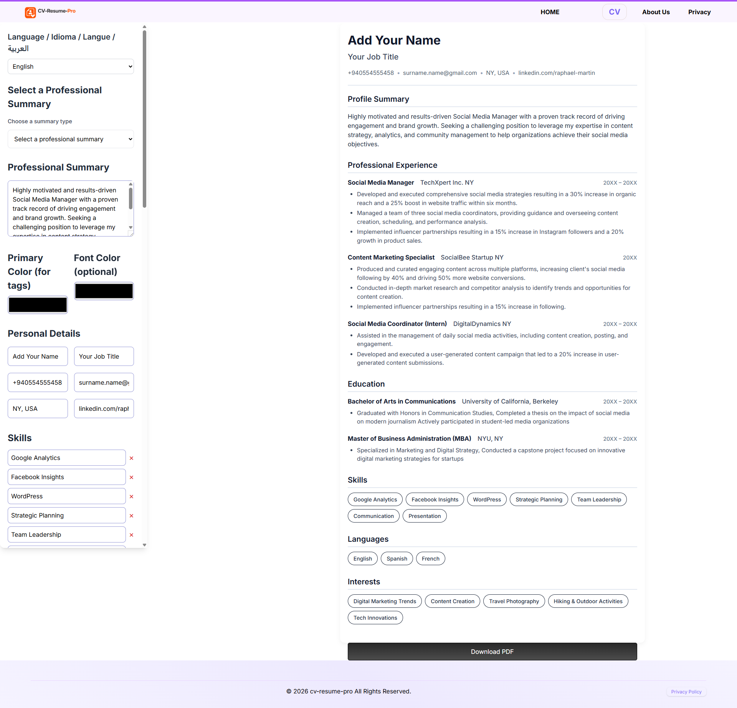Go to the HOME page
Viewport: 737px width, 708px height.
pyautogui.click(x=550, y=12)
